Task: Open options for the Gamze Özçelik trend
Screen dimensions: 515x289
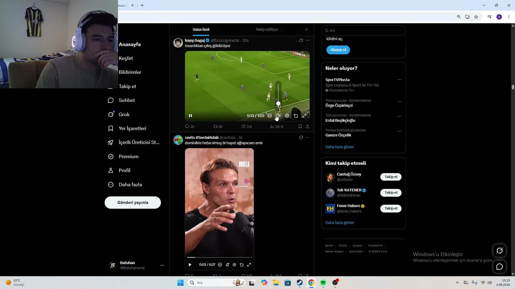Action: [x=399, y=131]
